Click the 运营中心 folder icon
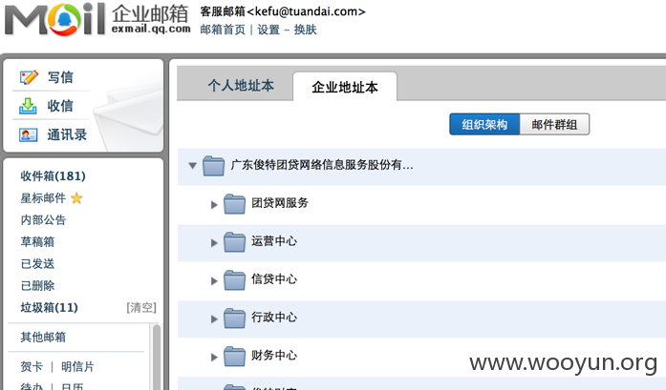 [234, 242]
